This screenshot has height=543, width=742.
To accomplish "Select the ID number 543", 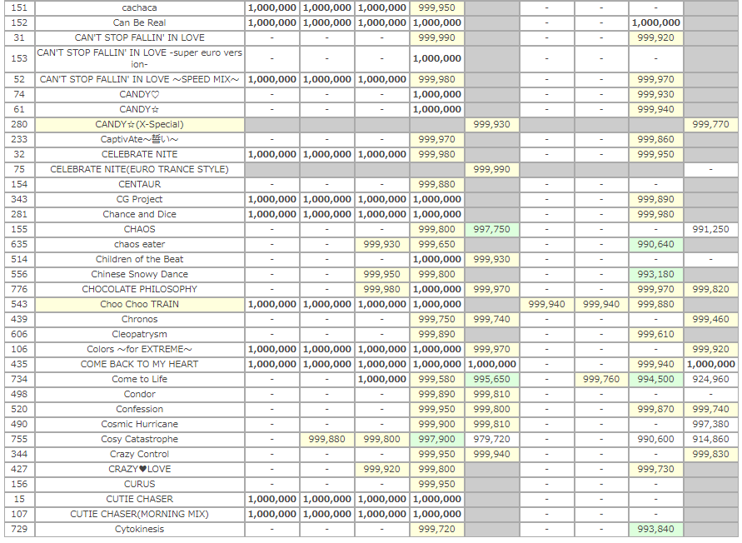I will point(19,305).
